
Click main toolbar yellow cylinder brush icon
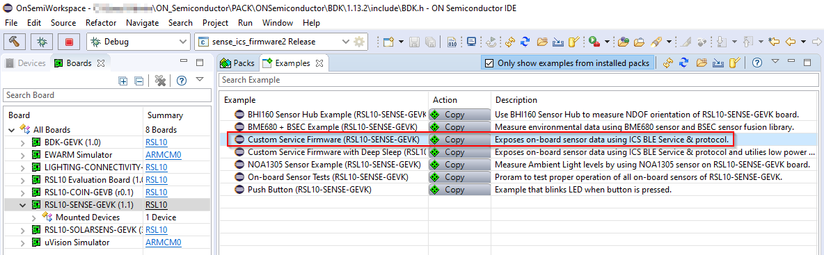click(574, 42)
